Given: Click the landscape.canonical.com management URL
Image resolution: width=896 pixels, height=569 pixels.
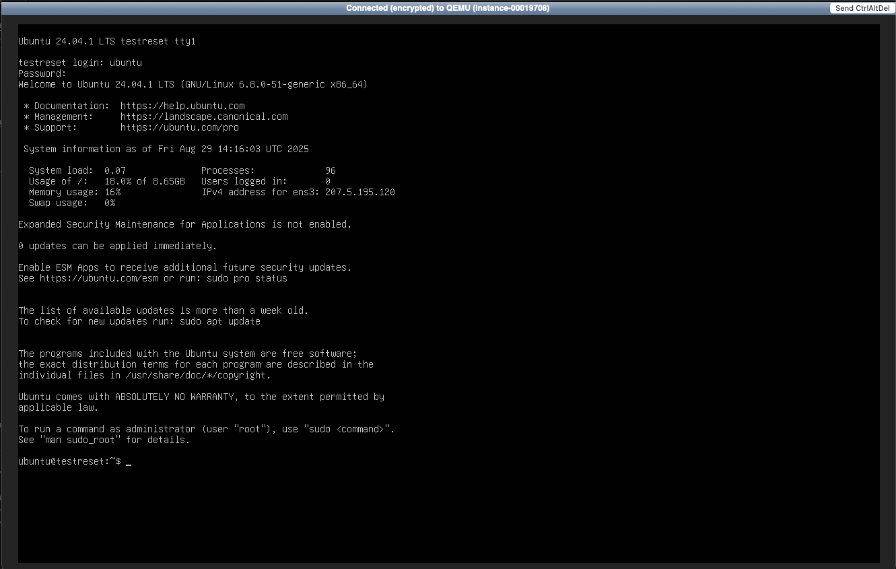Looking at the screenshot, I should (204, 116).
